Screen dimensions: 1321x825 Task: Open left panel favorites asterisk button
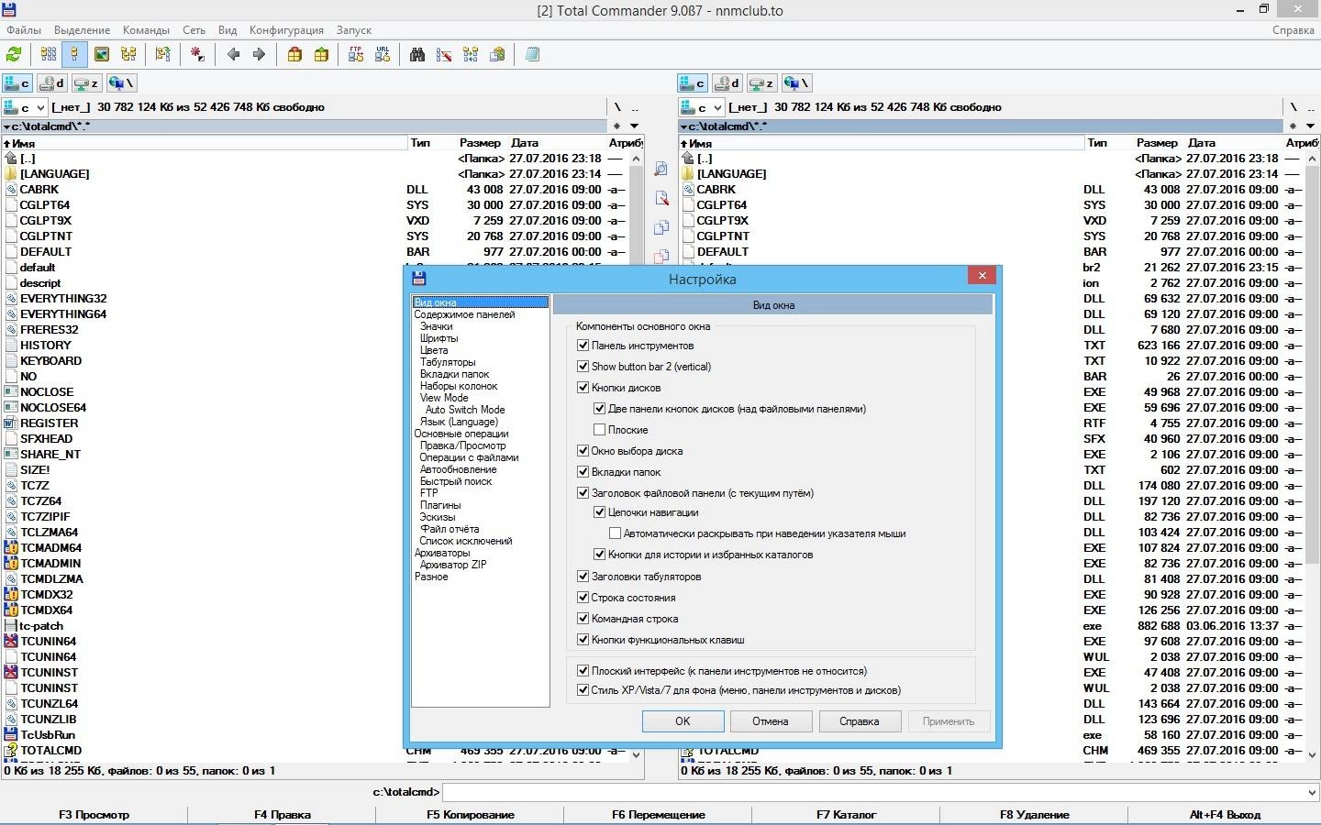616,126
